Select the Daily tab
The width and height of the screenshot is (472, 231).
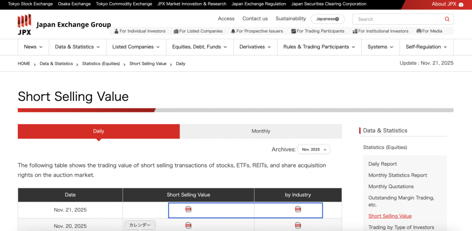(x=99, y=131)
